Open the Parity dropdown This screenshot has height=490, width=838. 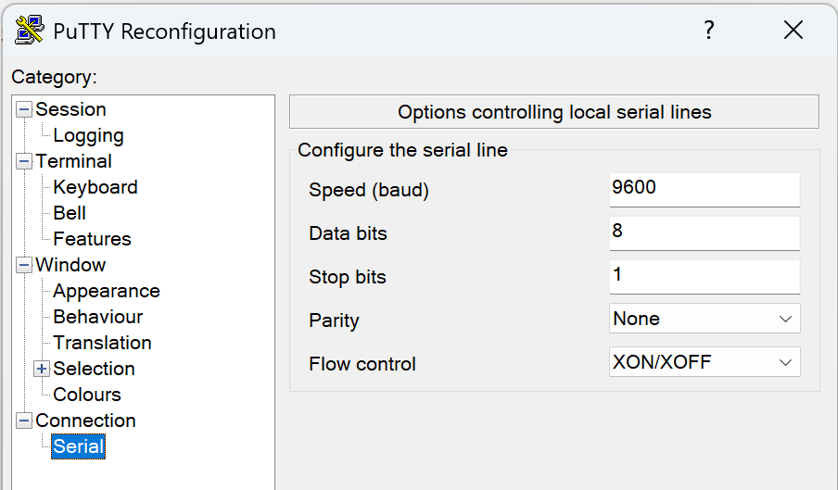(705, 319)
